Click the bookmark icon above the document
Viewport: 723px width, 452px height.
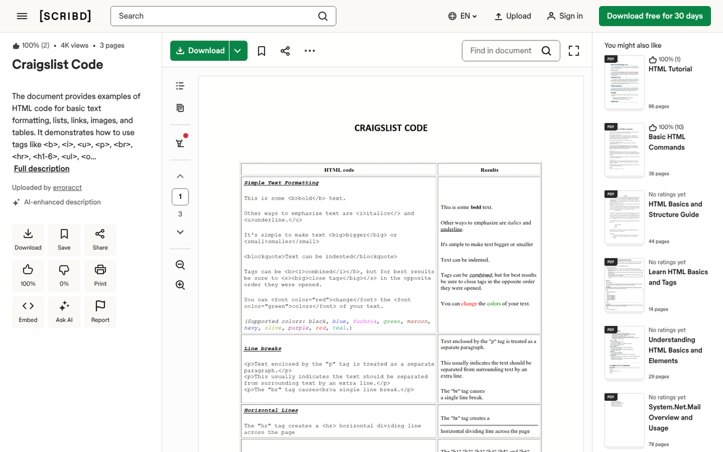pos(261,51)
